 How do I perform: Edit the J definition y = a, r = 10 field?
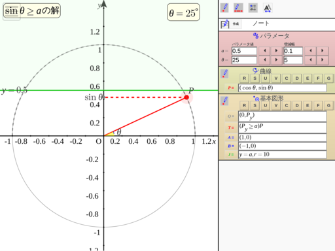pyautogui.click(x=282, y=154)
